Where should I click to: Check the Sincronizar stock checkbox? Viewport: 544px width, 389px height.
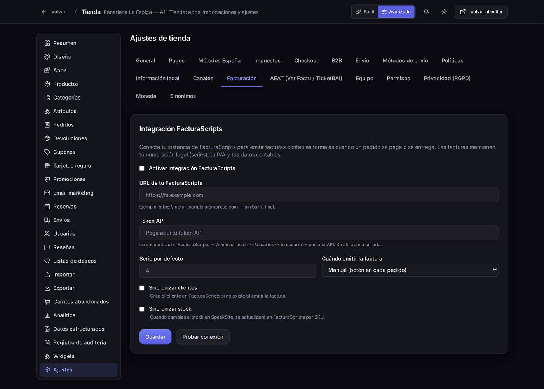click(x=142, y=309)
